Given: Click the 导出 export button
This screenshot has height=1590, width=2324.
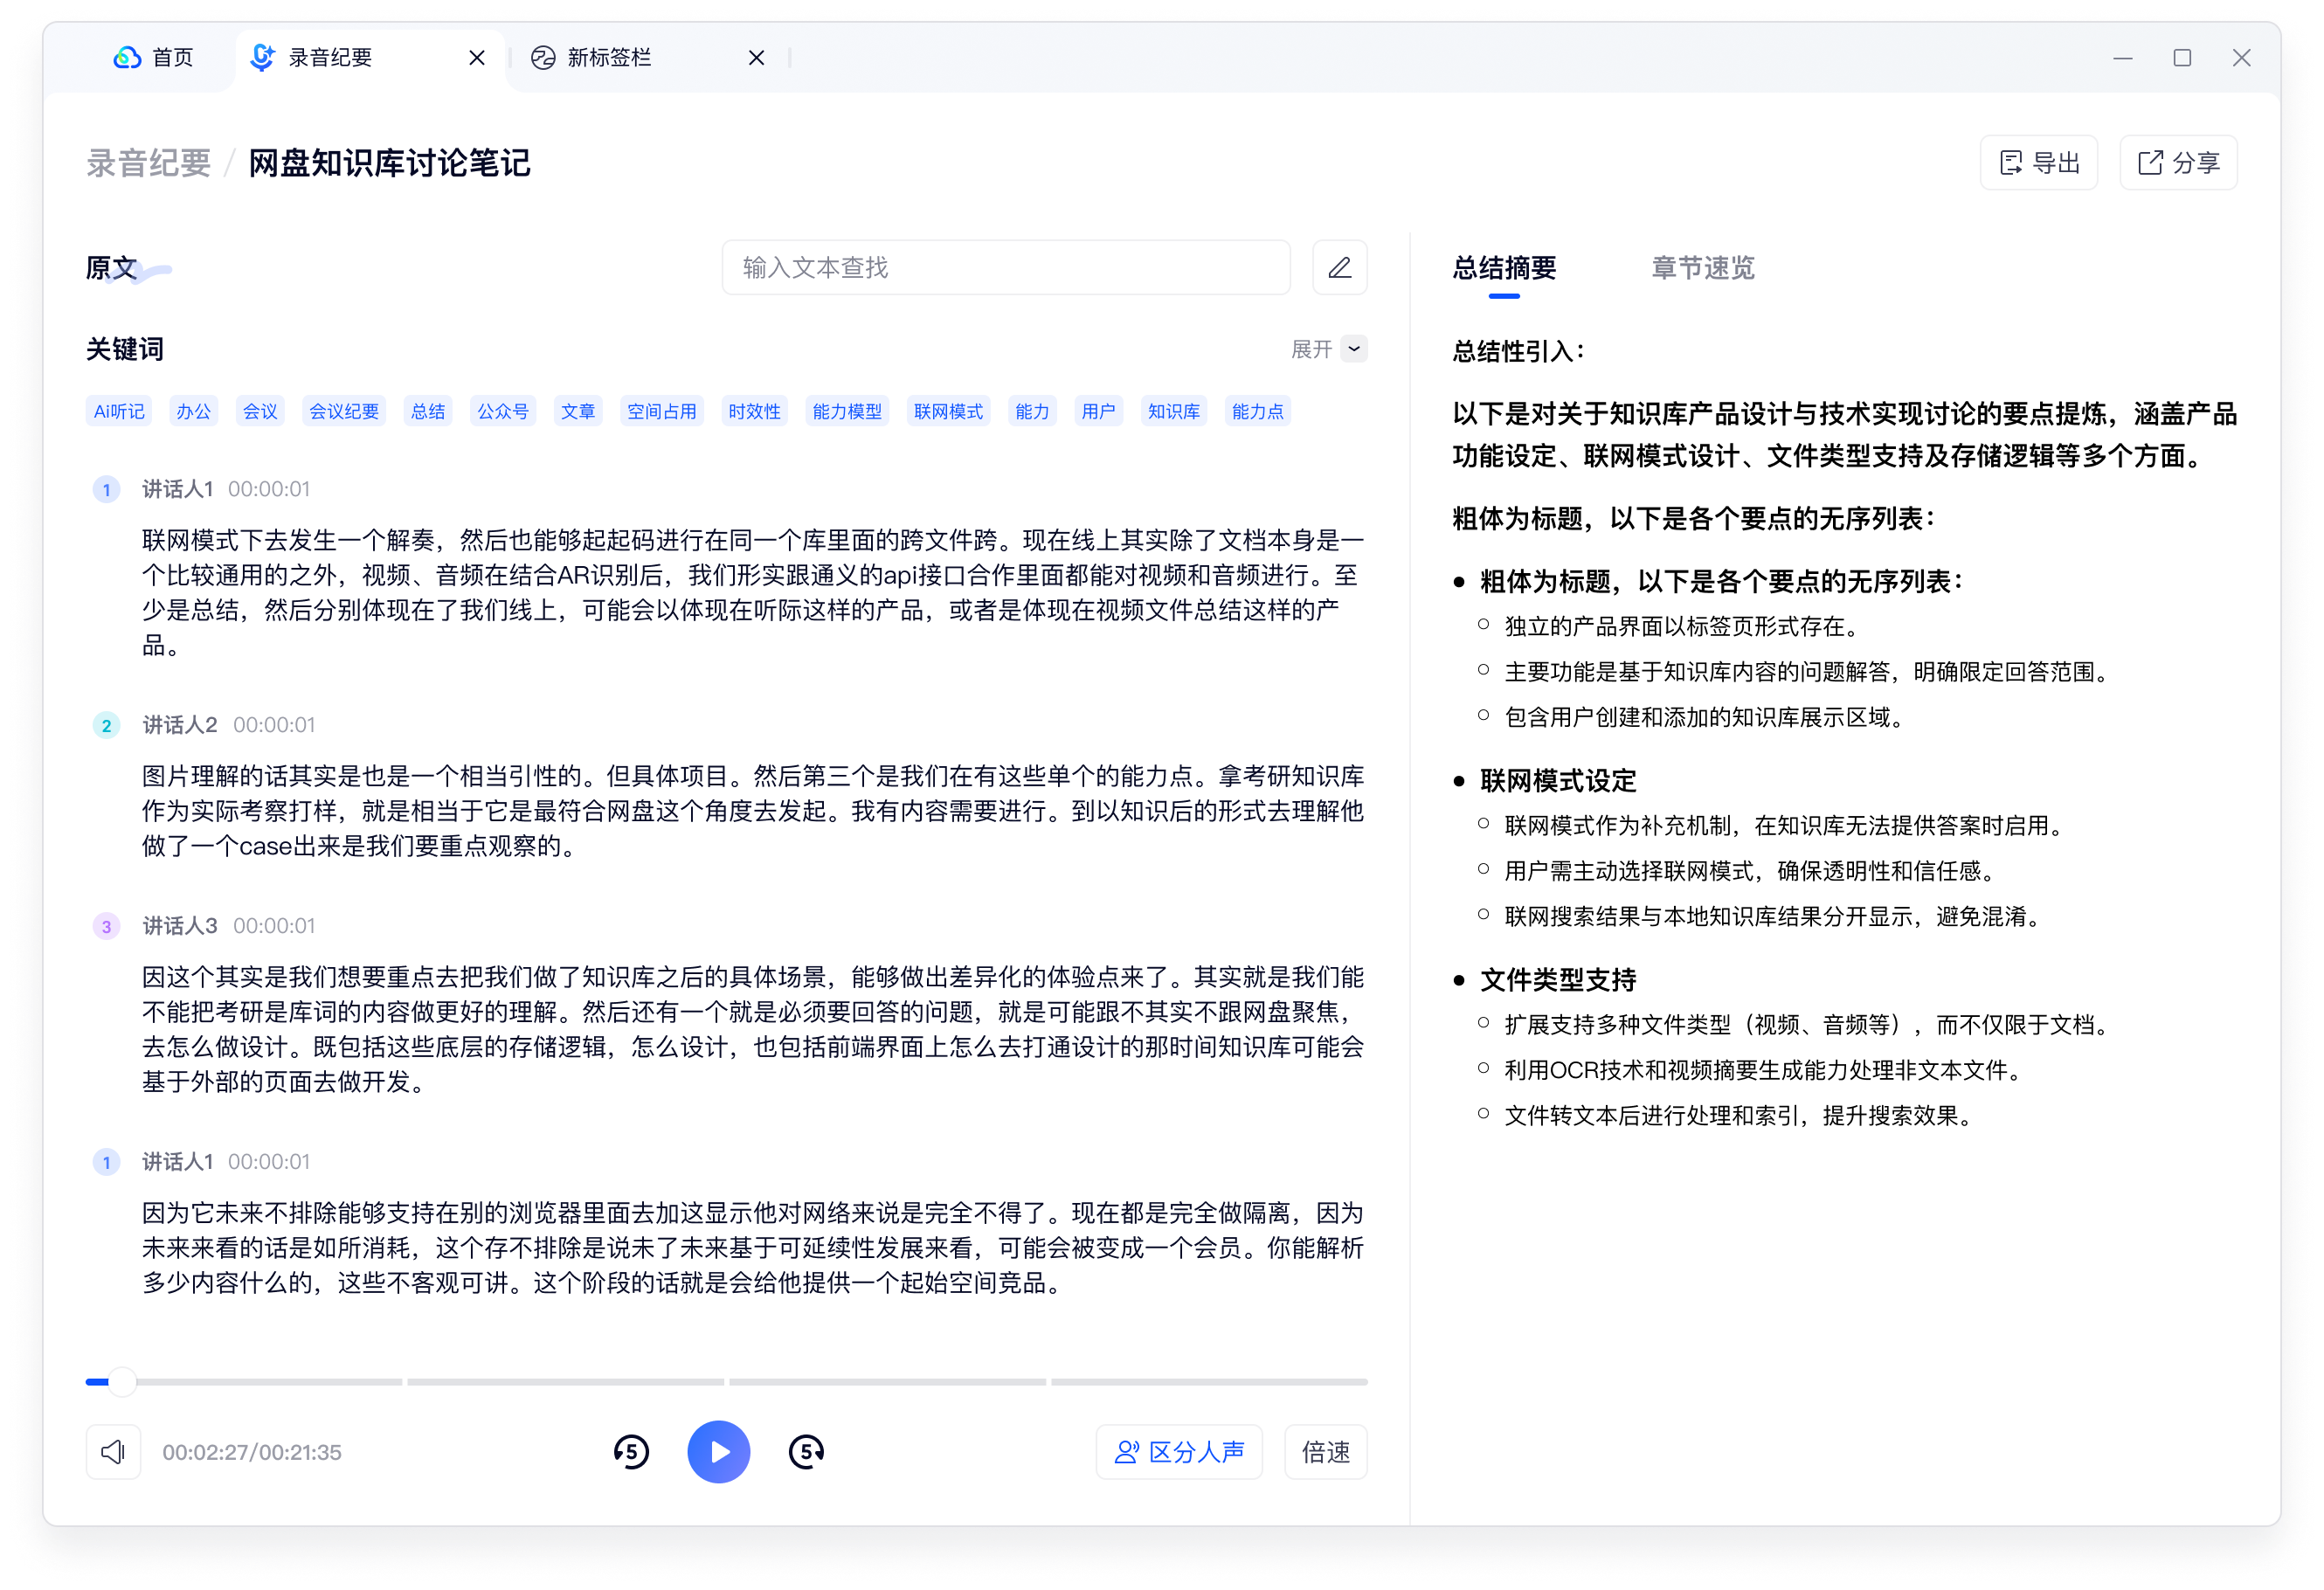Looking at the screenshot, I should coord(2038,163).
